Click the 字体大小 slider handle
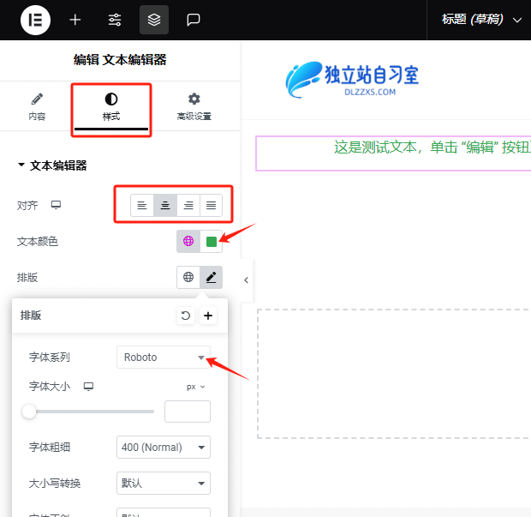531x517 pixels. (29, 412)
